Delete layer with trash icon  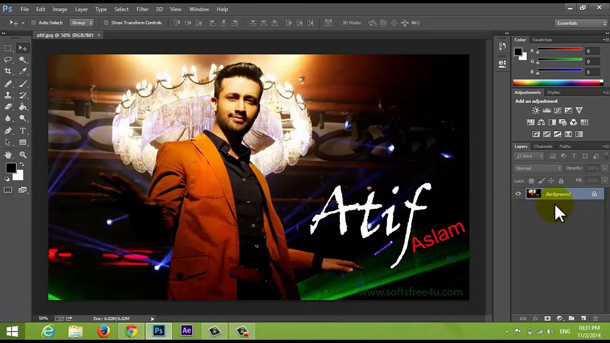(x=595, y=318)
